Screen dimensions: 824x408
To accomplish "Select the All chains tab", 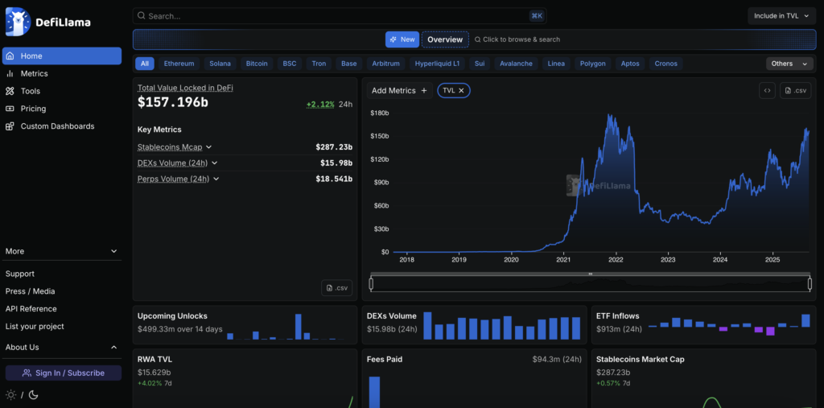I will pyautogui.click(x=145, y=64).
